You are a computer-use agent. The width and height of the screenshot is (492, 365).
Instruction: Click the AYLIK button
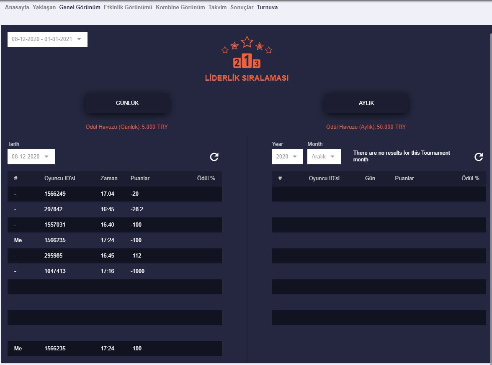pyautogui.click(x=366, y=103)
